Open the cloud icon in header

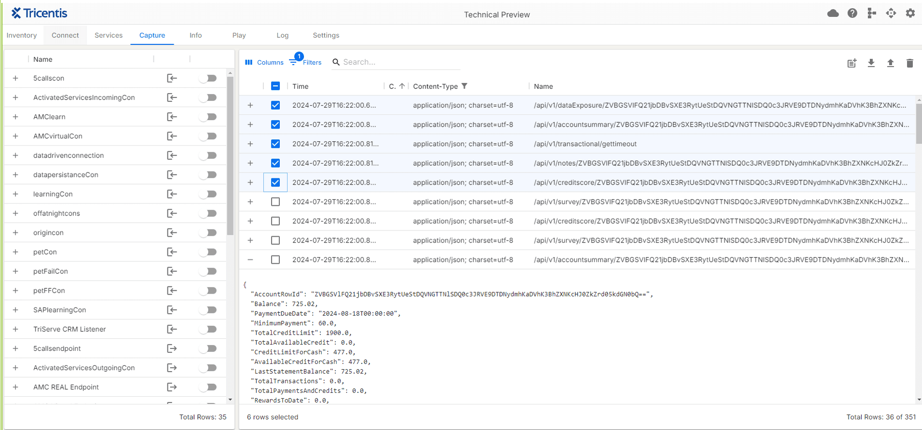(x=833, y=13)
